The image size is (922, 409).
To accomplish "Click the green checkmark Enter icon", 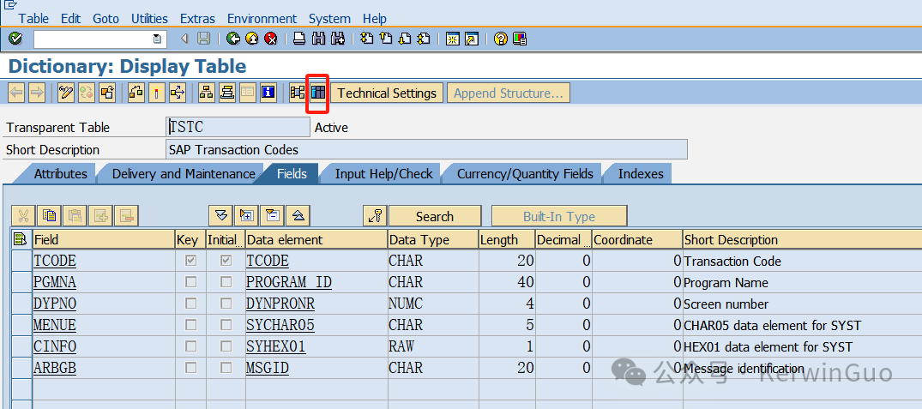I will tap(16, 39).
